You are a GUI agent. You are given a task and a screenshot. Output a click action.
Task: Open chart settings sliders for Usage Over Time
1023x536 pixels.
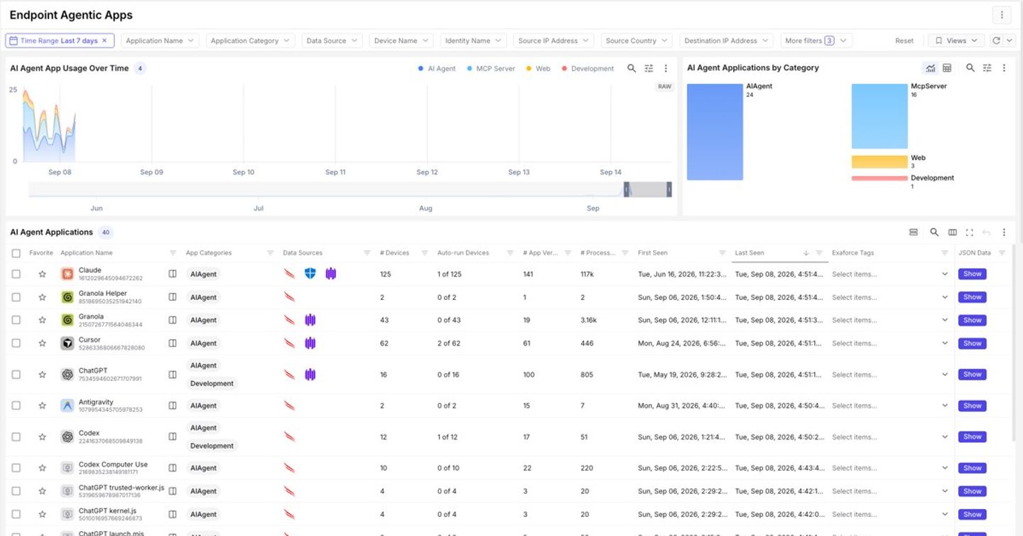tap(649, 68)
